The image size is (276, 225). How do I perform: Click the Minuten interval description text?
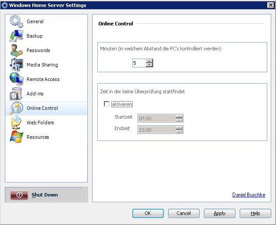(161, 49)
